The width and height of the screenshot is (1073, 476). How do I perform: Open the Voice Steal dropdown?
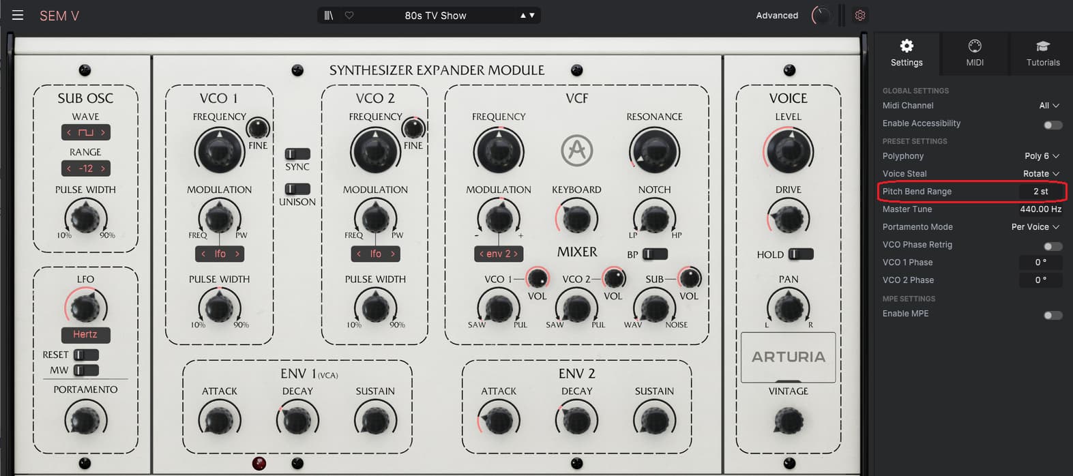click(1040, 174)
